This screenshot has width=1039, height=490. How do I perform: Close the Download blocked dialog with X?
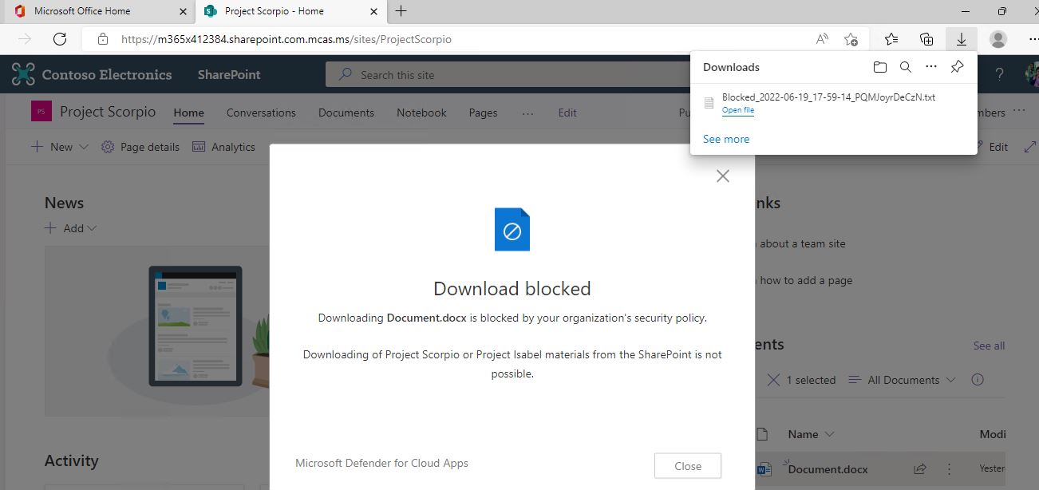722,176
